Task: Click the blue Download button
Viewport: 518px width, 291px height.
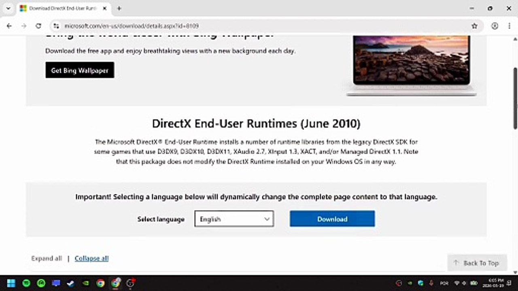Action: [x=332, y=219]
